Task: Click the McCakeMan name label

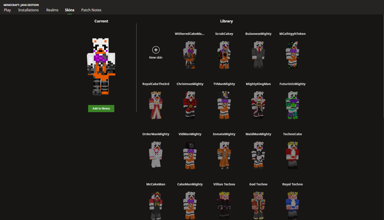Action: point(156,184)
